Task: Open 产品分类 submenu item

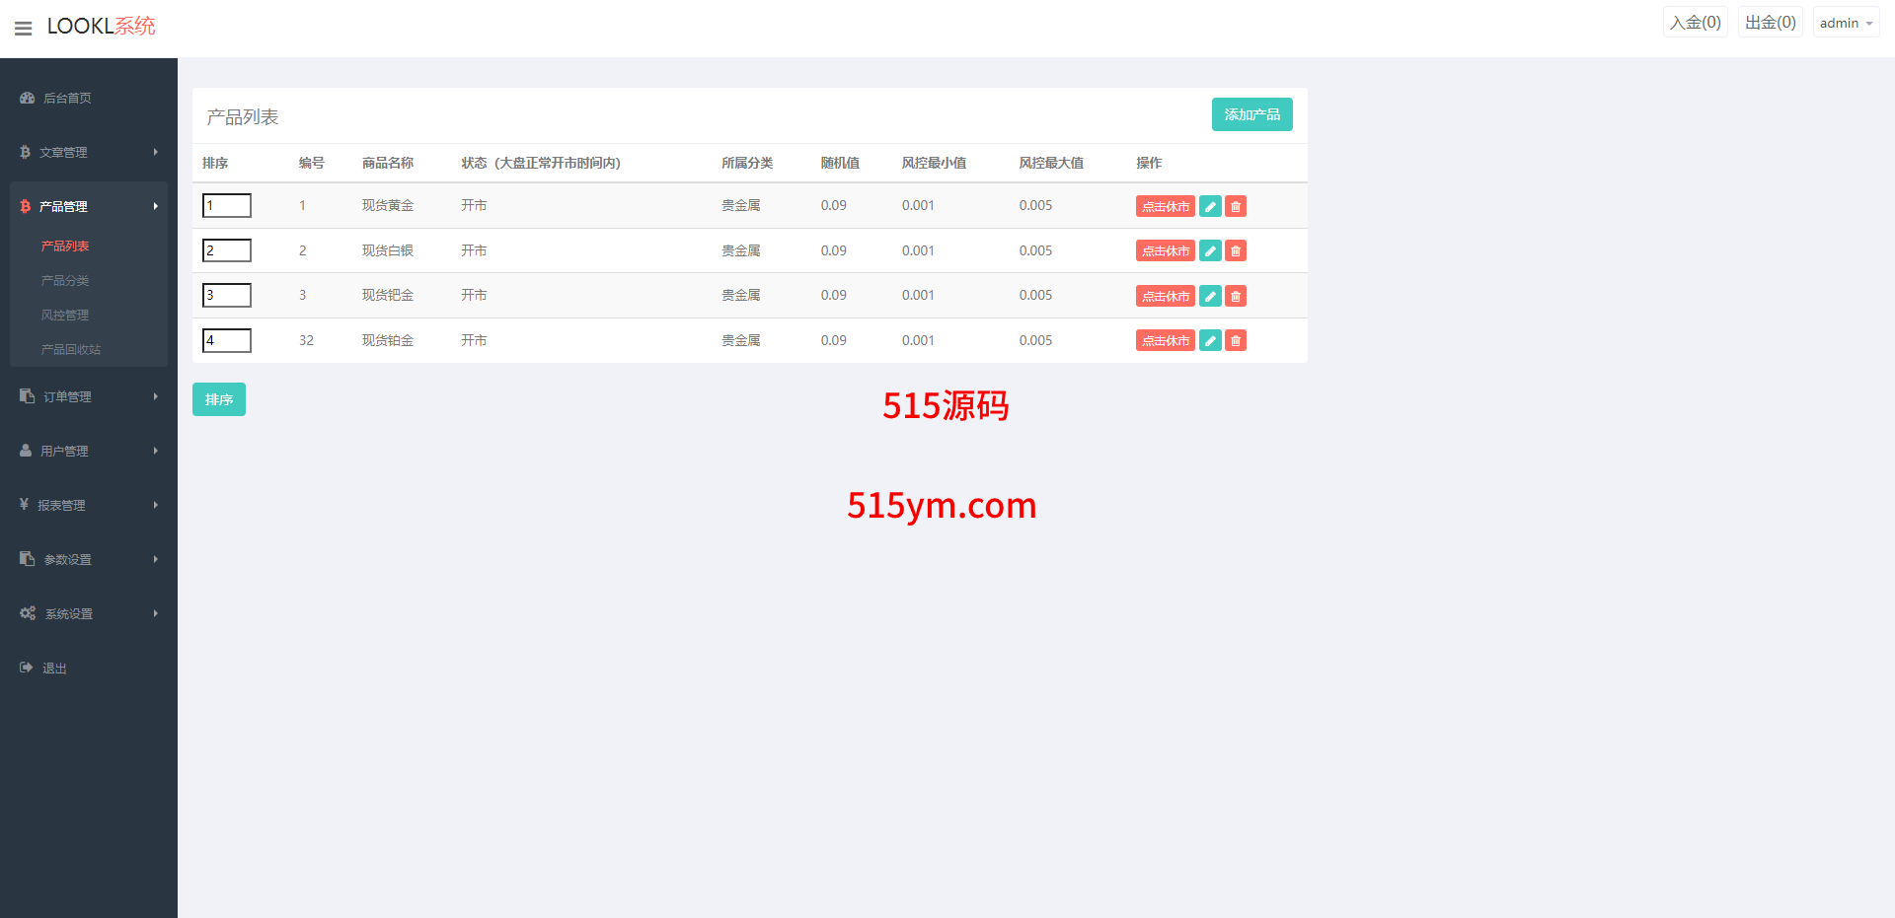Action: [65, 281]
